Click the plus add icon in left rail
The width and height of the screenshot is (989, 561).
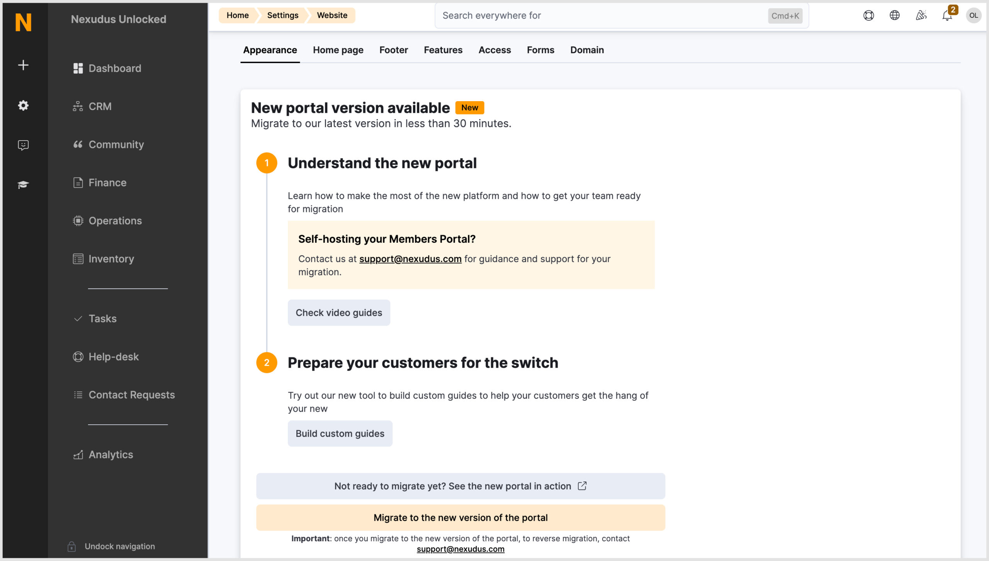point(23,65)
